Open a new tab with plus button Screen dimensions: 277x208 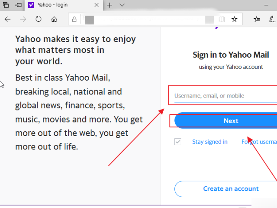pos(110,5)
